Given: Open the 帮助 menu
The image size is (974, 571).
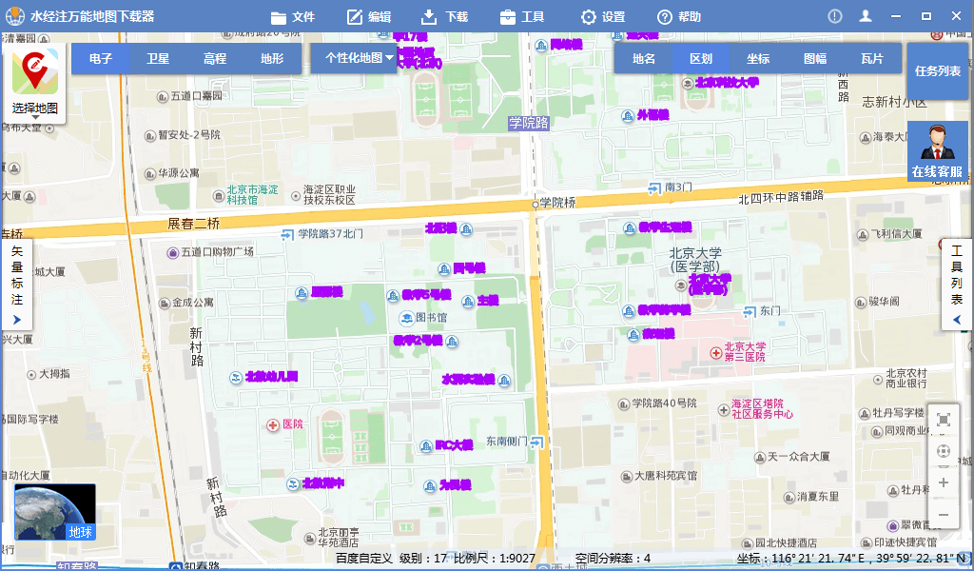Looking at the screenshot, I should [x=679, y=17].
